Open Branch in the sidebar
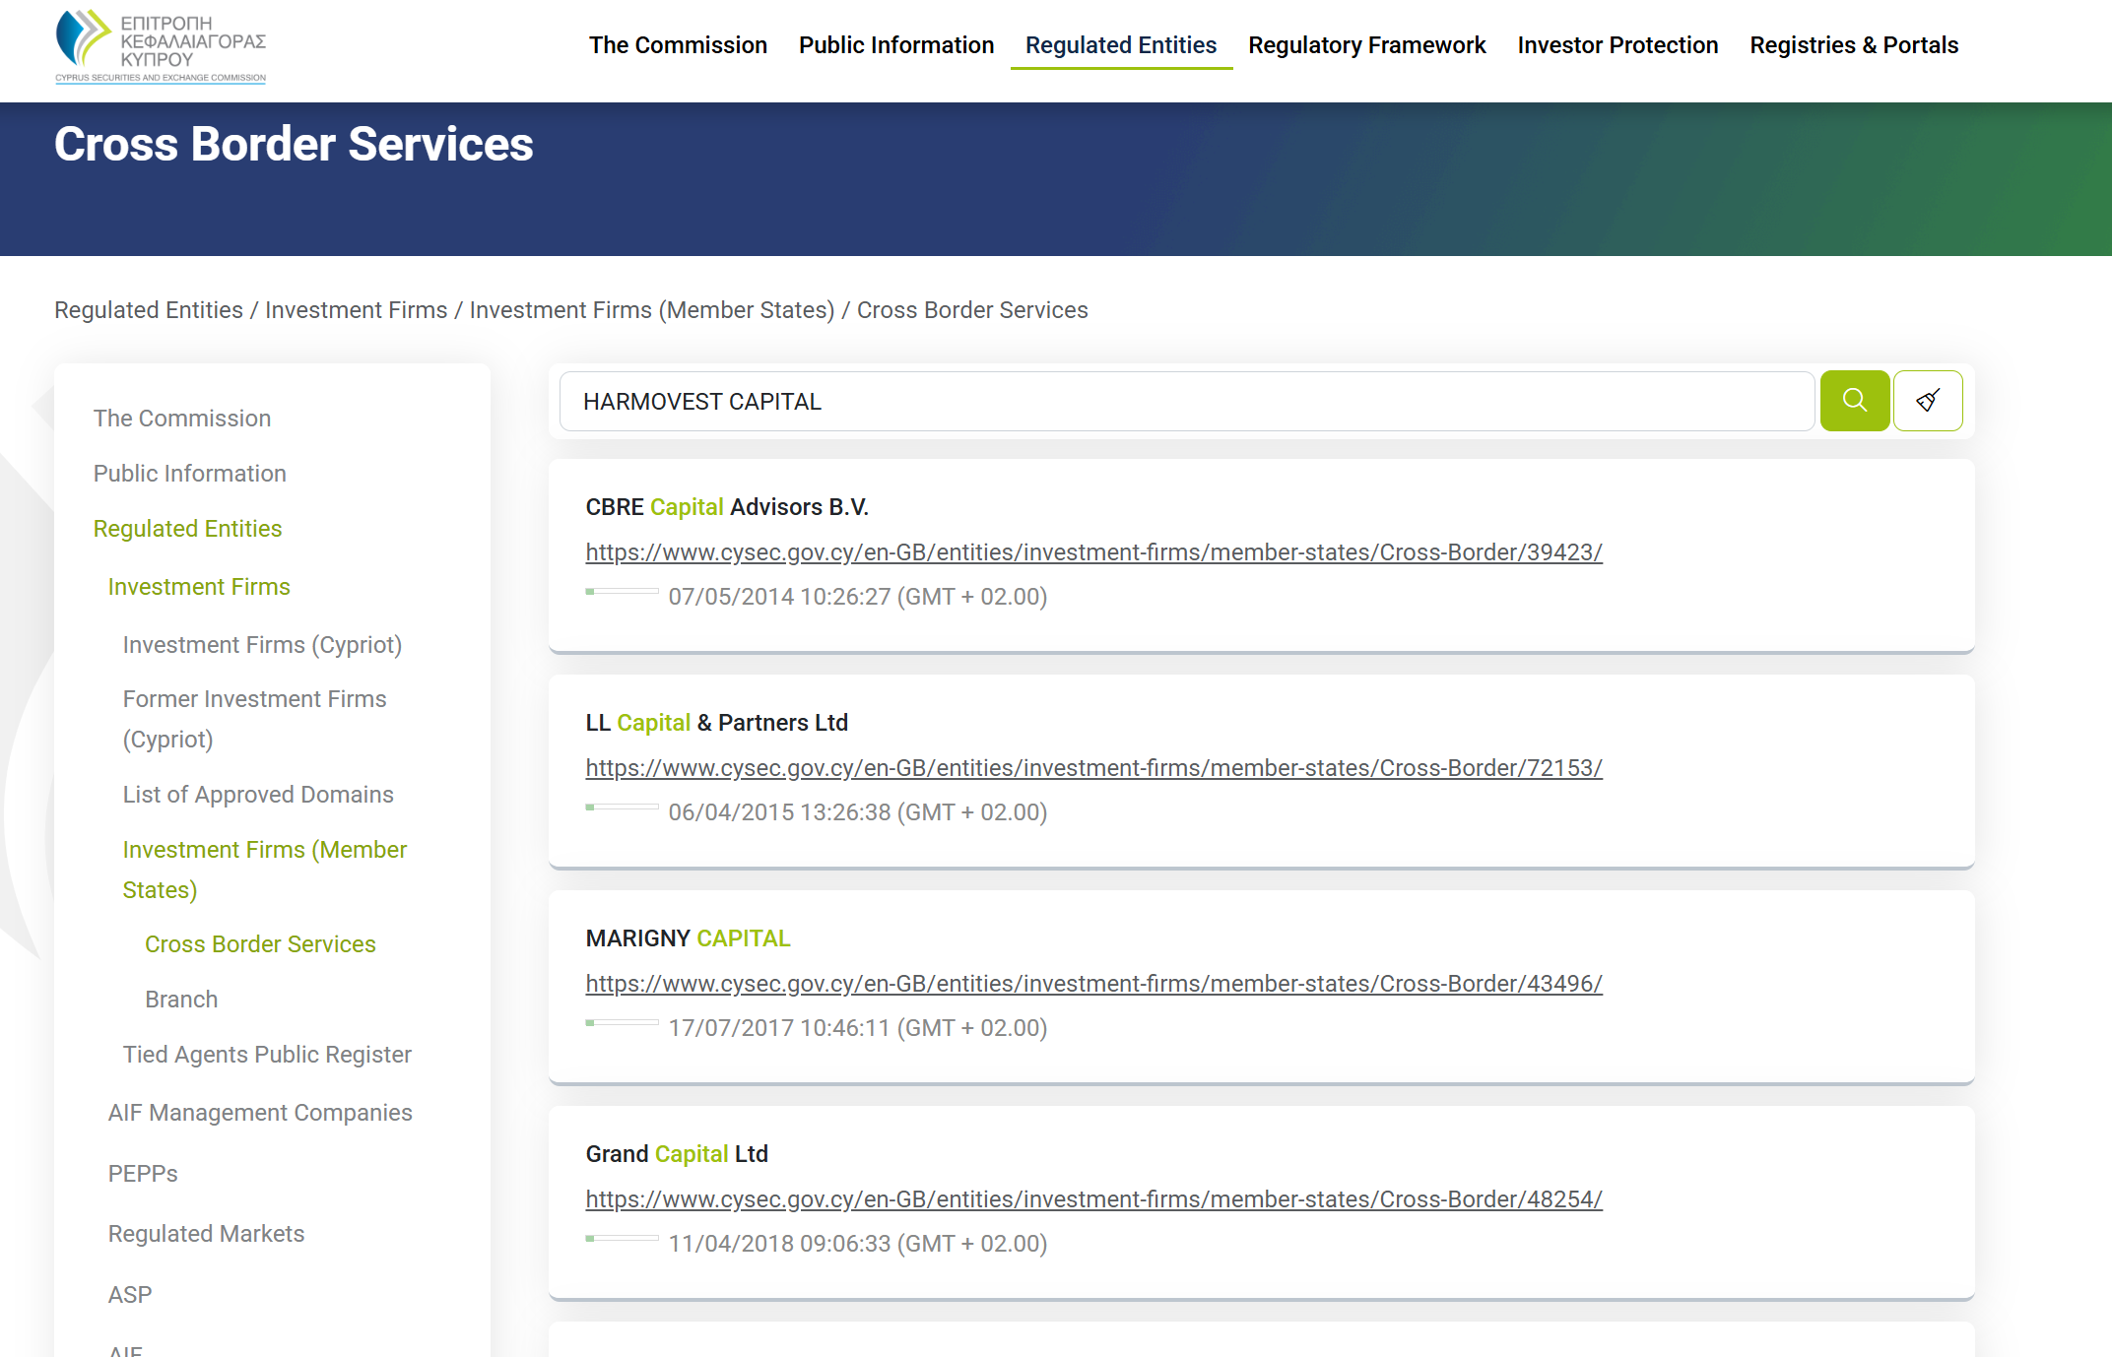 pos(181,1000)
